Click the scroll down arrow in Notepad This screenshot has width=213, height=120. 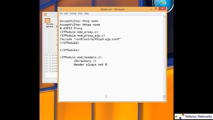(164, 100)
